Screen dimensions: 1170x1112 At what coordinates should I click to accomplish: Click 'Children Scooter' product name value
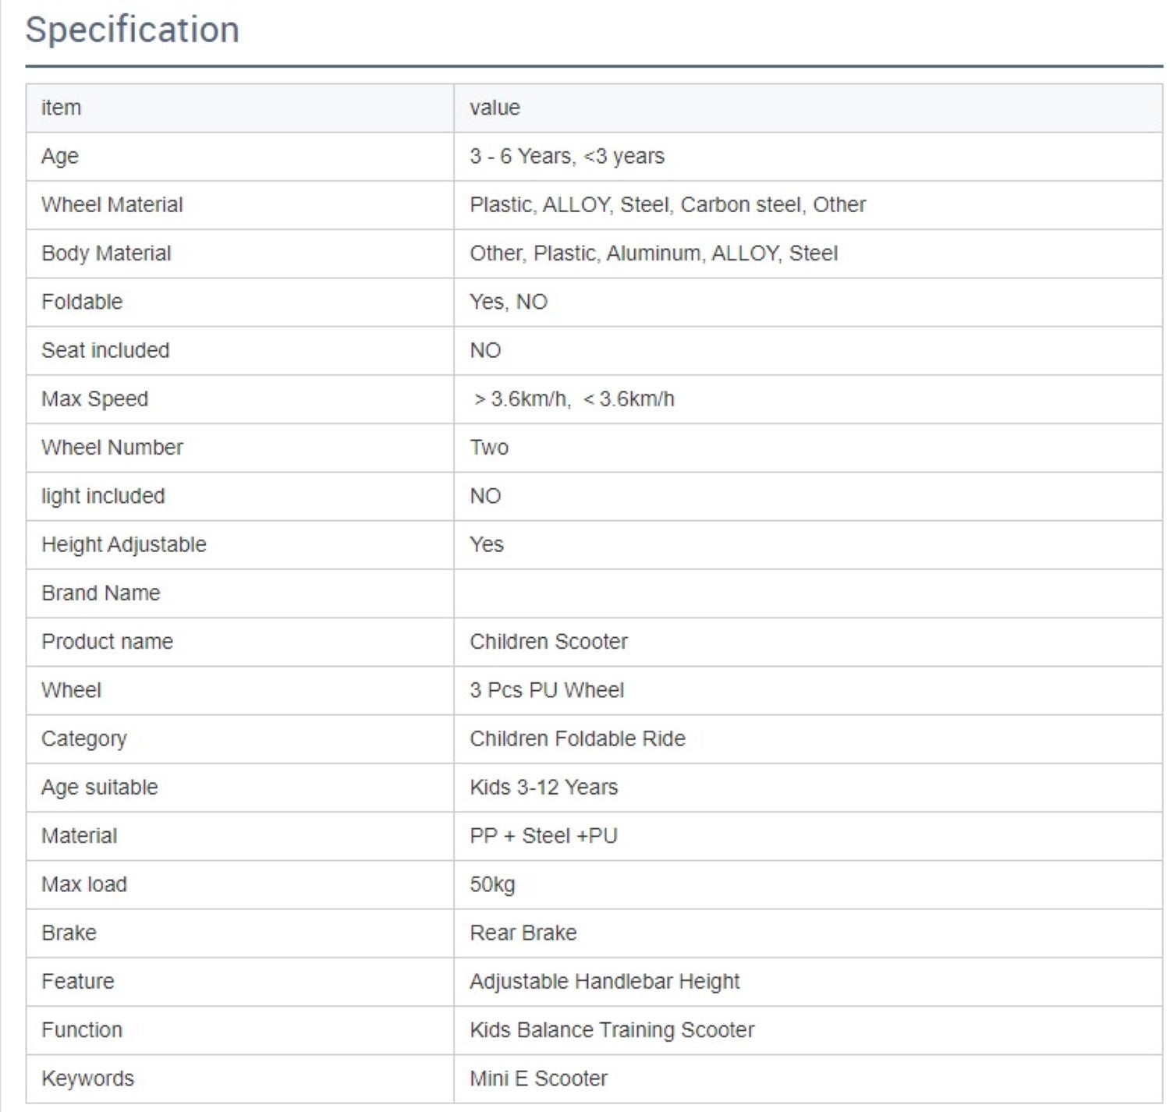coord(548,642)
